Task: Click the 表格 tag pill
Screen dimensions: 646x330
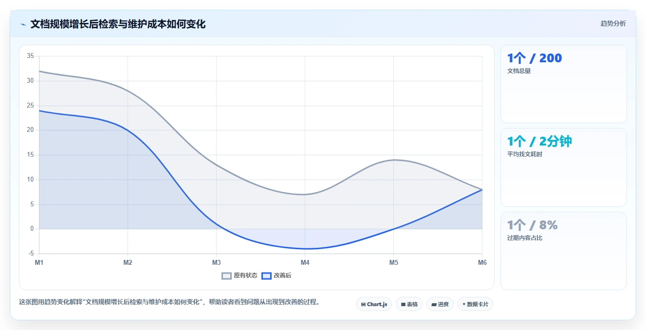Action: click(x=409, y=304)
